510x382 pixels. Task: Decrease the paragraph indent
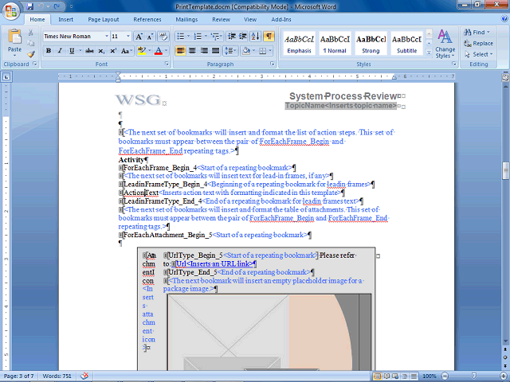[x=232, y=37]
